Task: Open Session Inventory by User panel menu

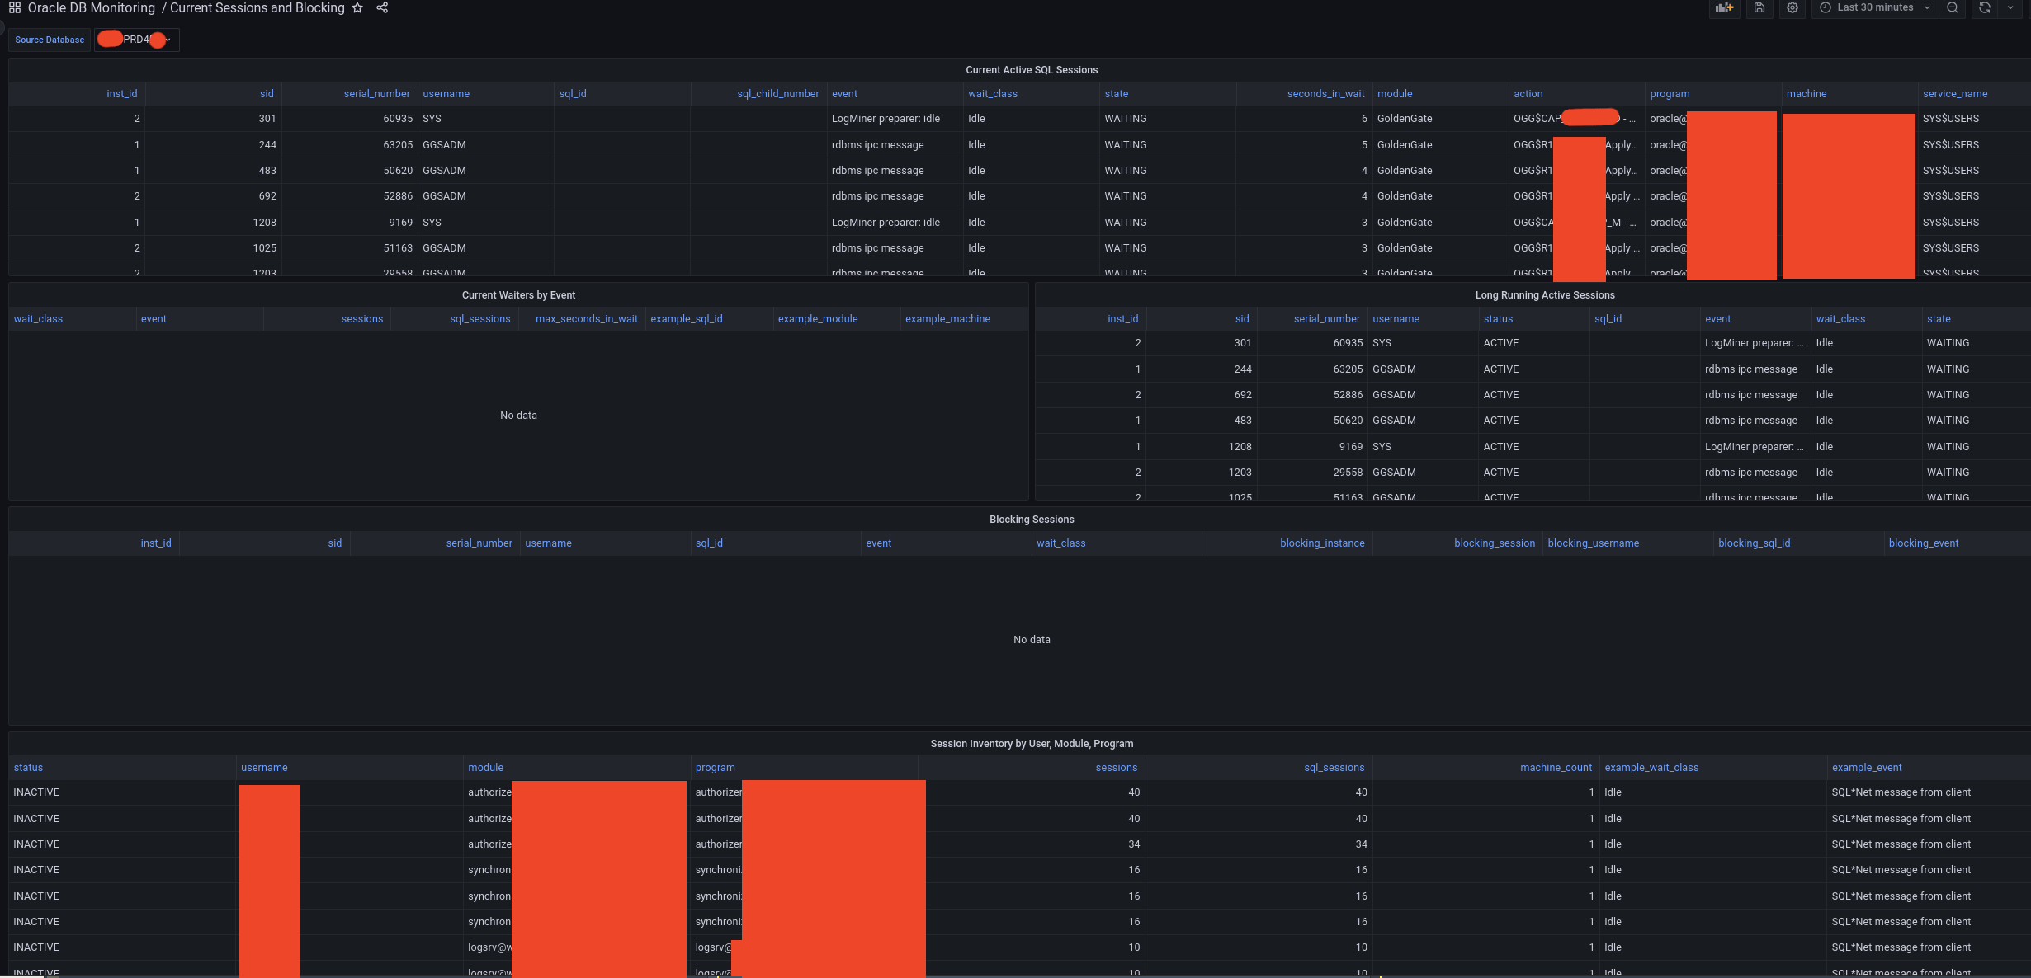Action: 1032,744
